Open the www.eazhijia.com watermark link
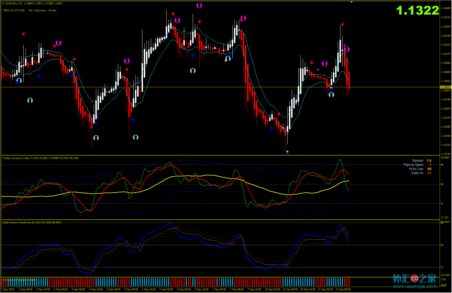This screenshot has height=293, width=452. point(415,286)
